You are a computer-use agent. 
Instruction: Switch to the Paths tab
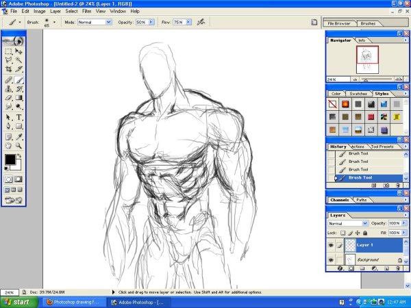[x=361, y=200]
